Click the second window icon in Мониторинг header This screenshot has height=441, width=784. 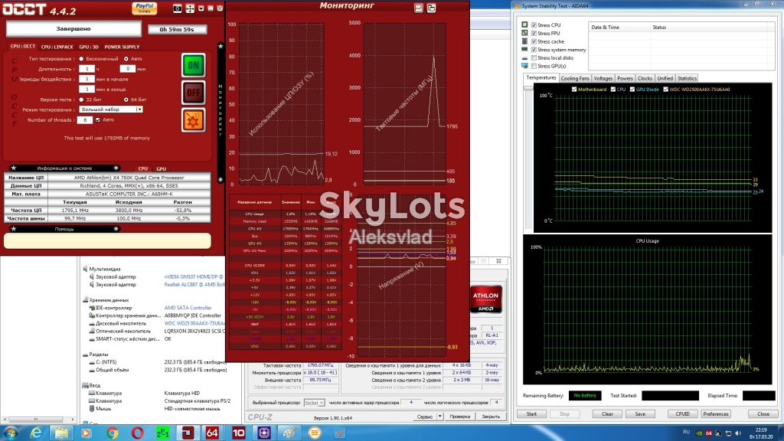pos(432,8)
